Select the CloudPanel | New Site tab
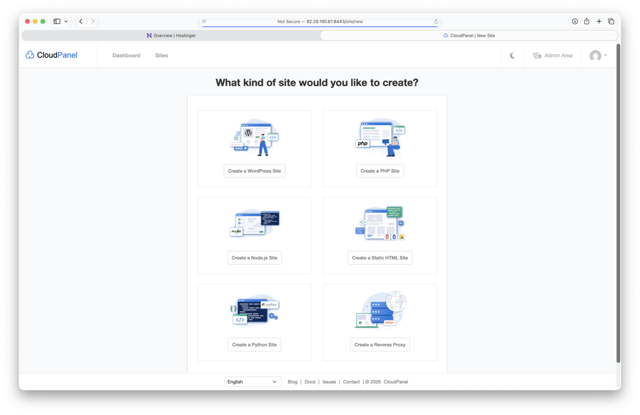 [469, 36]
